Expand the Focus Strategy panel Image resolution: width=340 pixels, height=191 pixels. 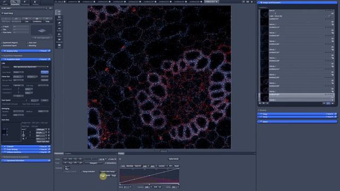26,150
